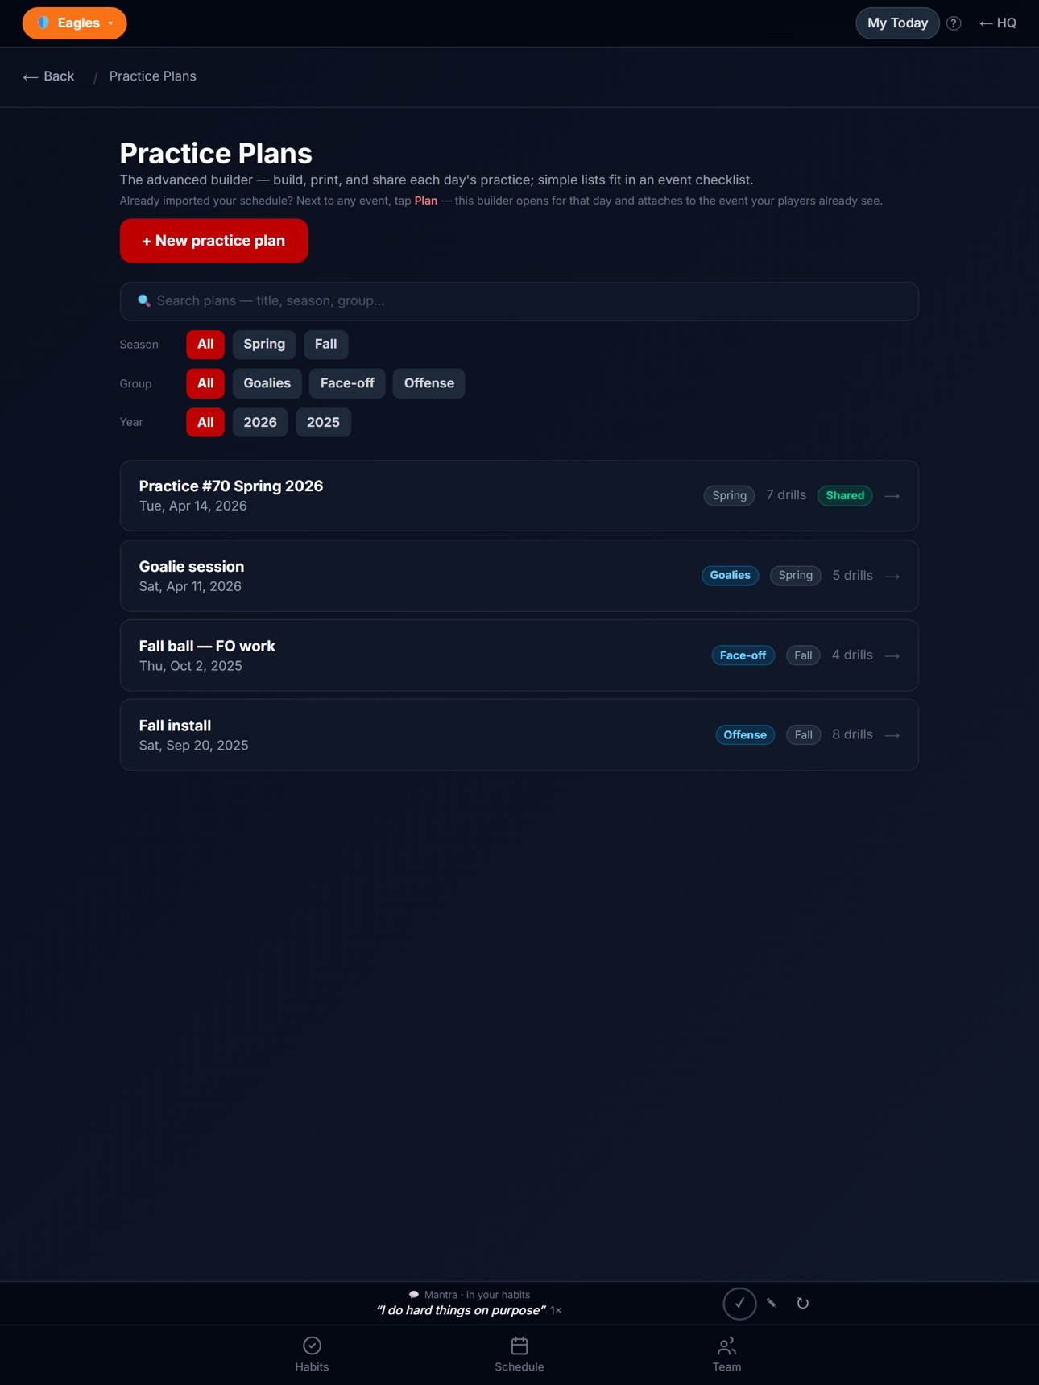Click the Shared badge on Practice #70

(845, 496)
